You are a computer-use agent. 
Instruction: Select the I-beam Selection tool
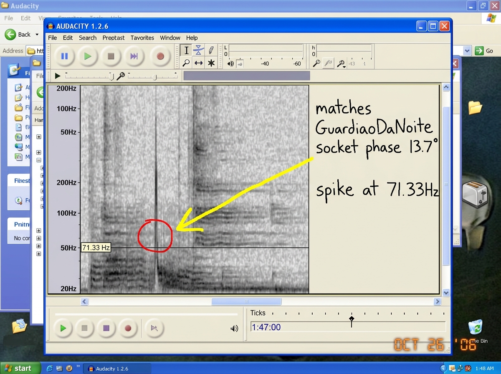point(186,50)
